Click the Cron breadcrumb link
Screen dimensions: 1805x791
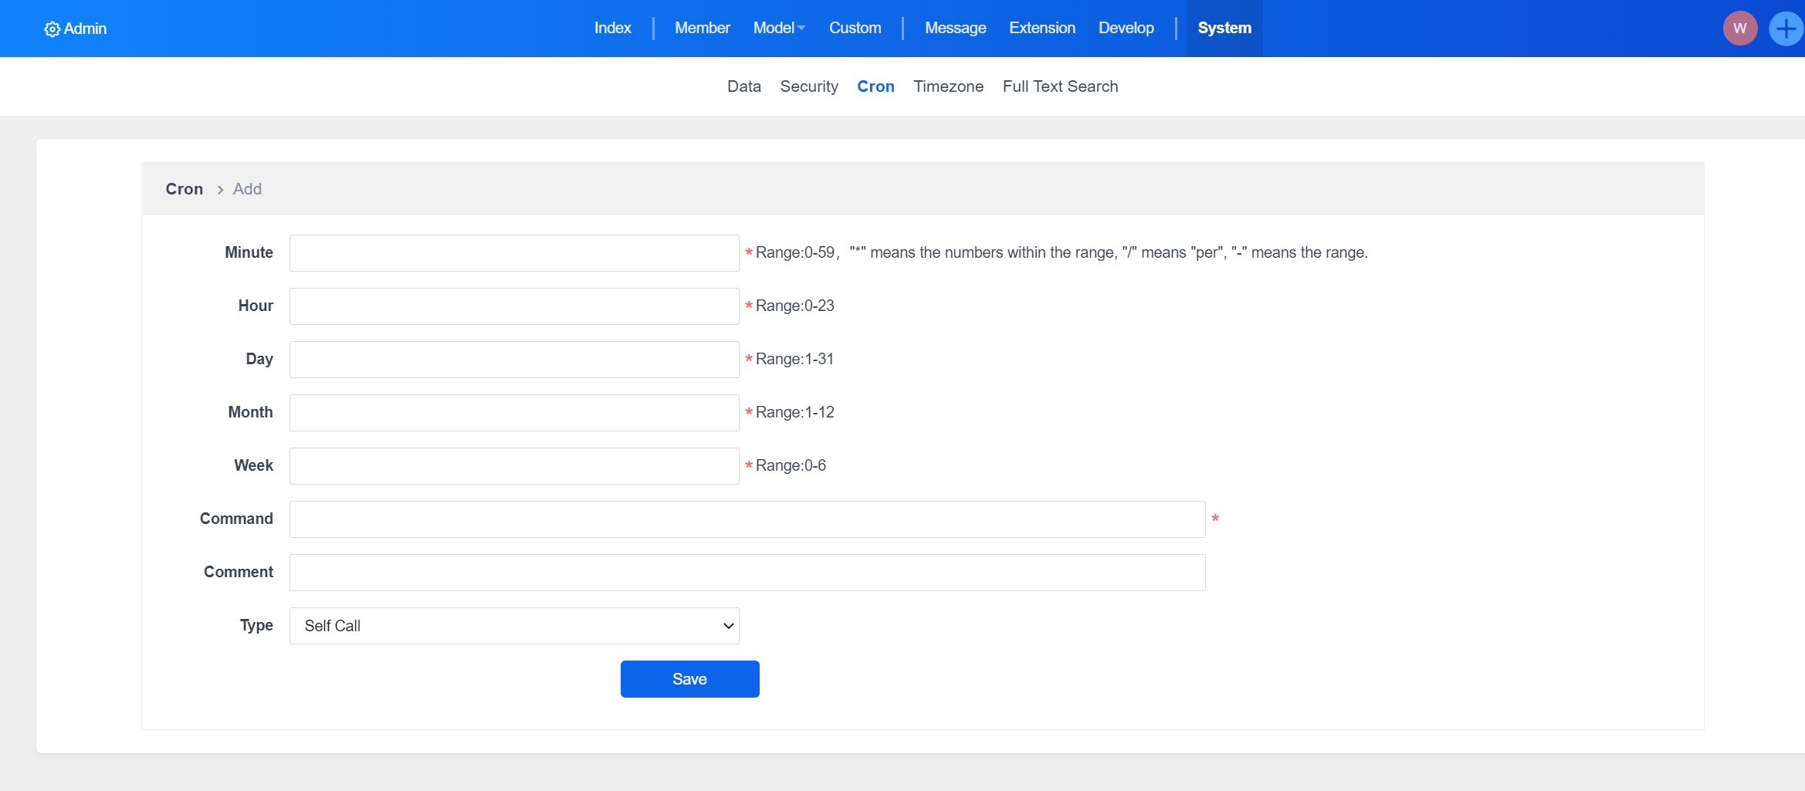point(185,189)
